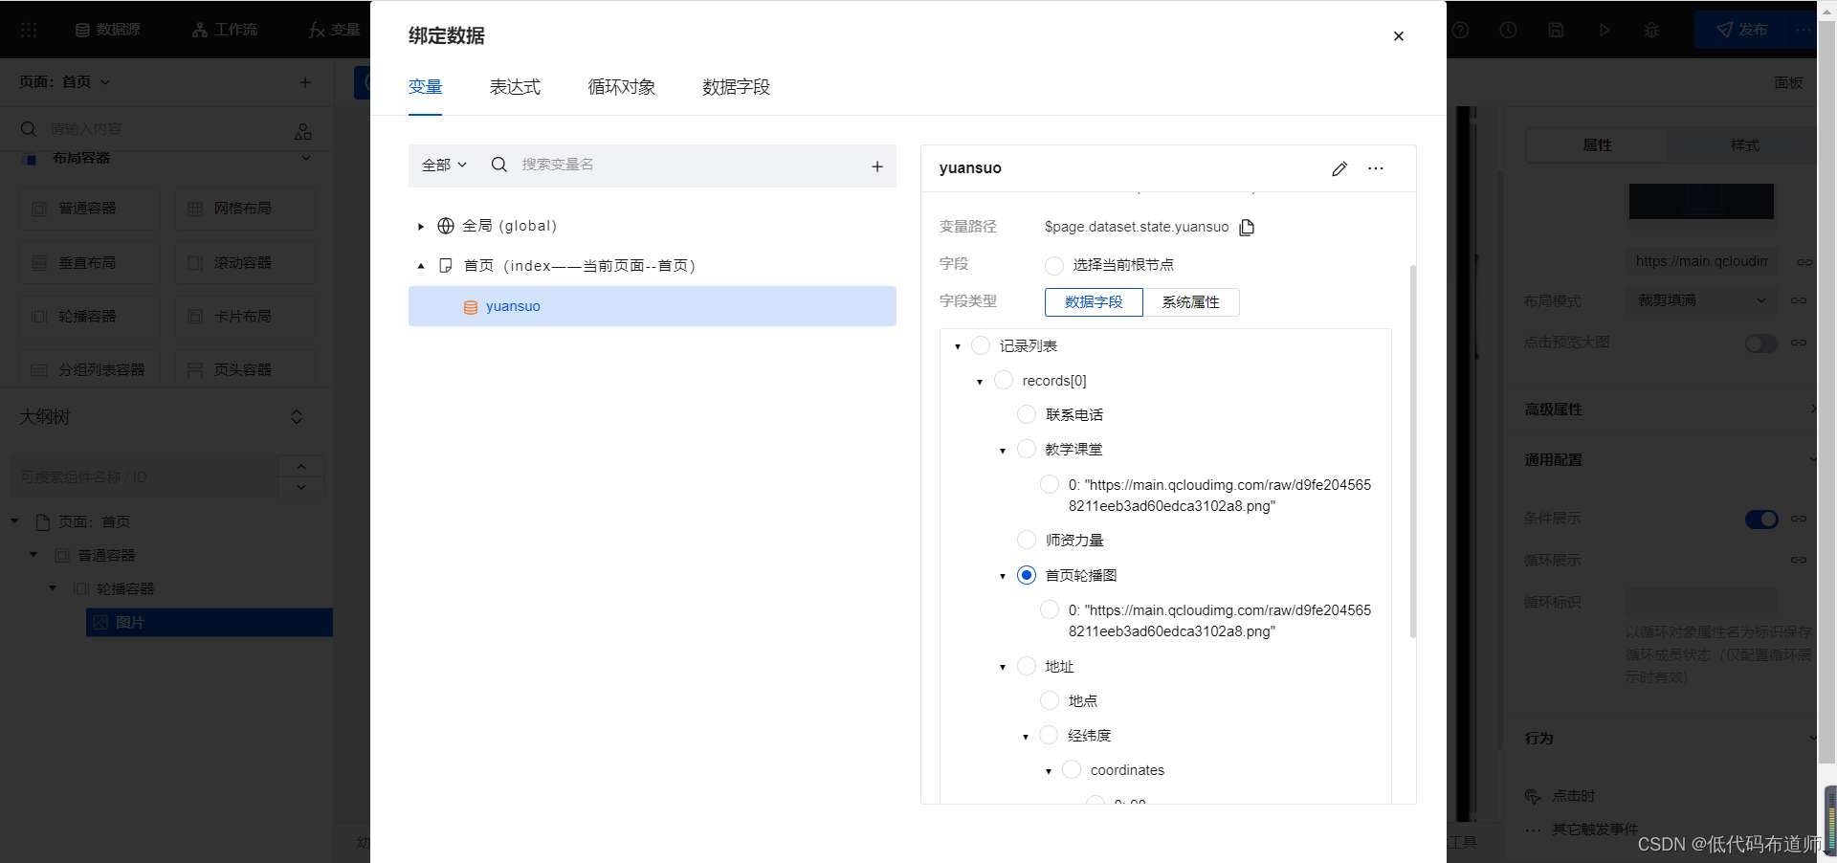Click the save icon in top toolbar
This screenshot has height=863, width=1837.
pyautogui.click(x=1556, y=30)
